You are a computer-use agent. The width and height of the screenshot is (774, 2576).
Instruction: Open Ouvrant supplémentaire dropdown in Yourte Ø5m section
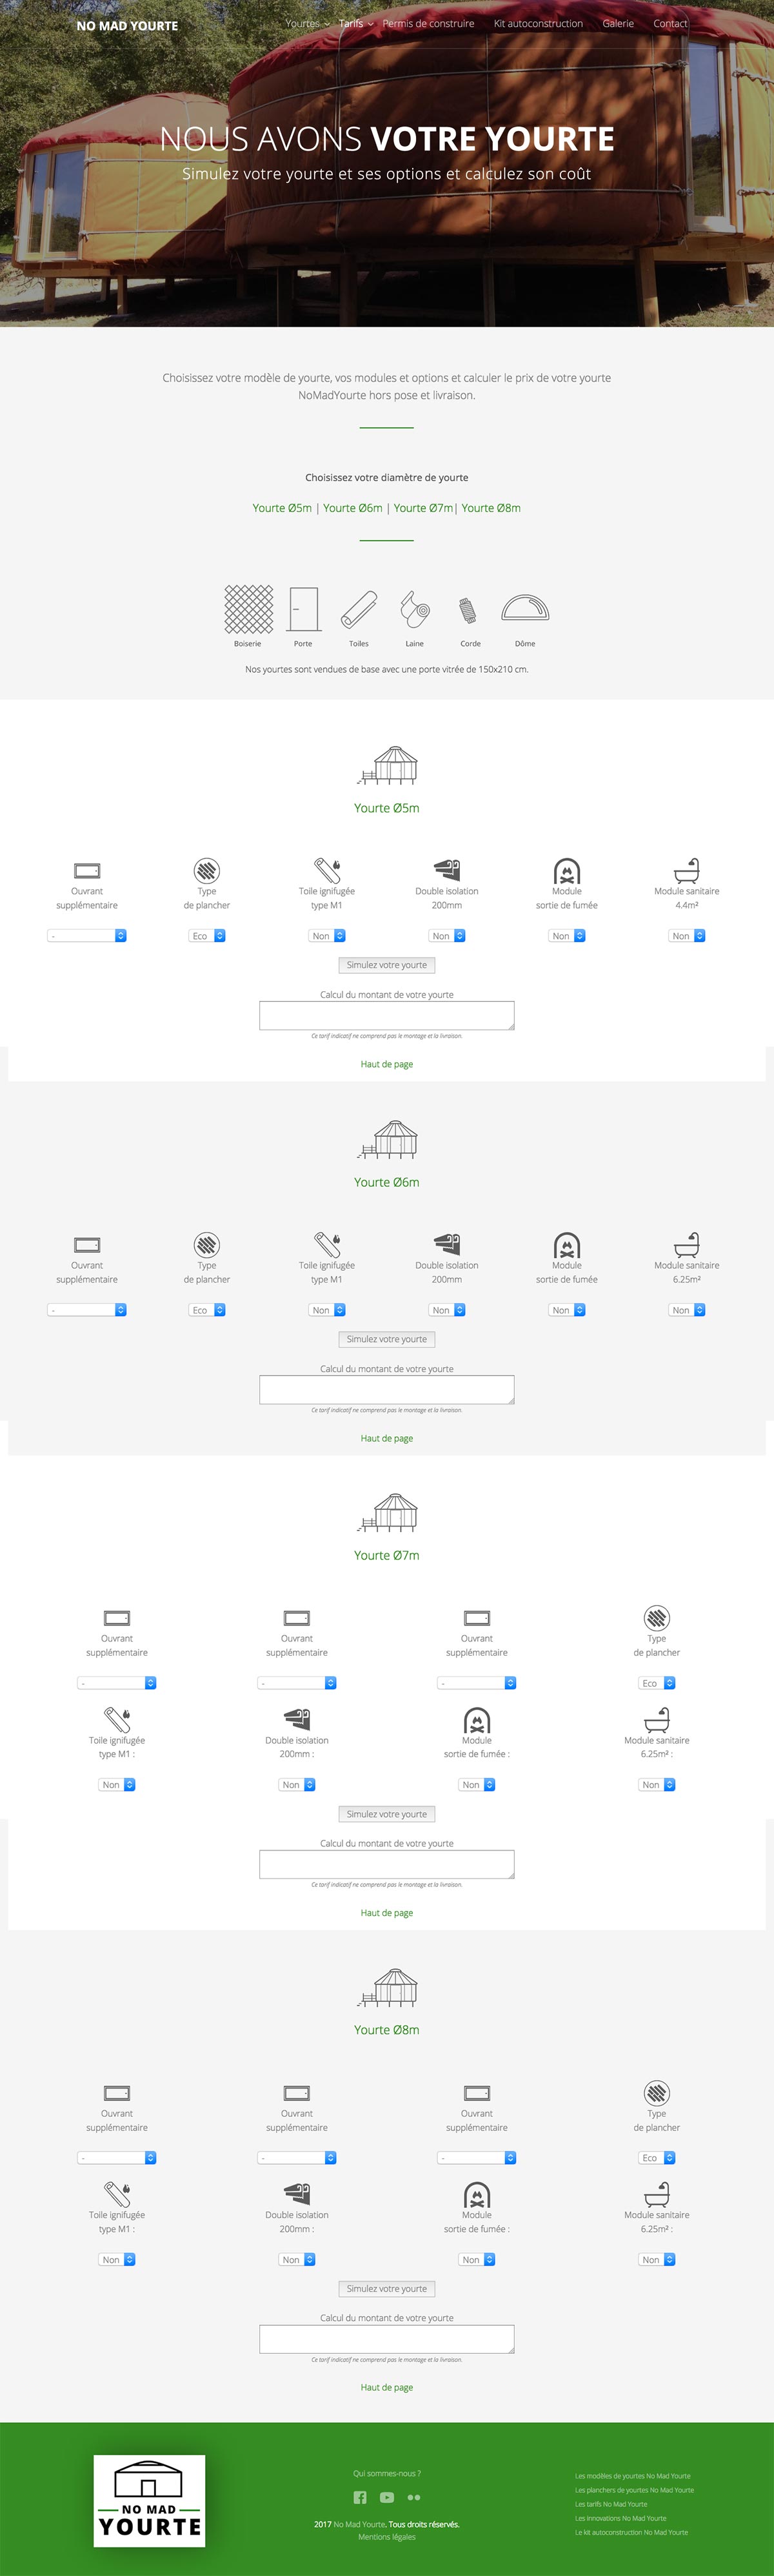click(87, 936)
